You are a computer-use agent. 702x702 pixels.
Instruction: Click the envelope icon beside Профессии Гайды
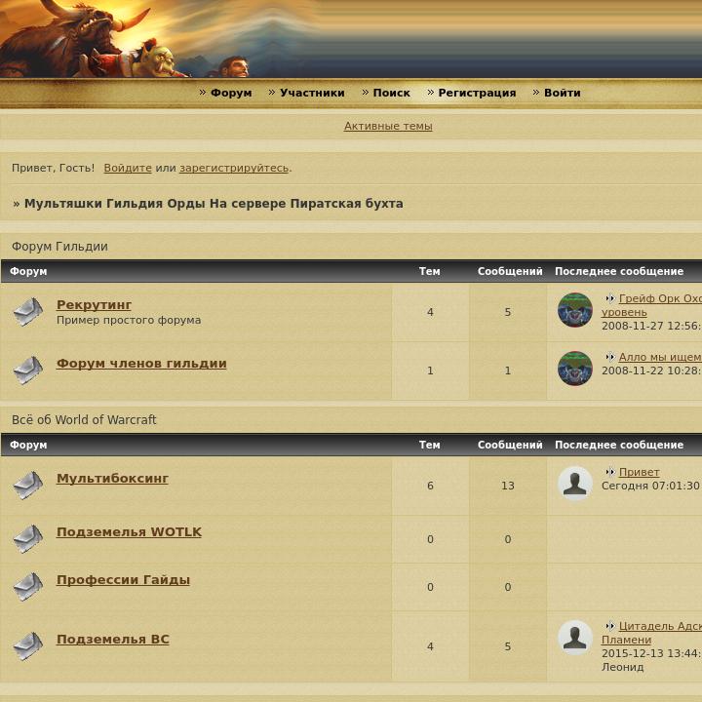[x=28, y=587]
